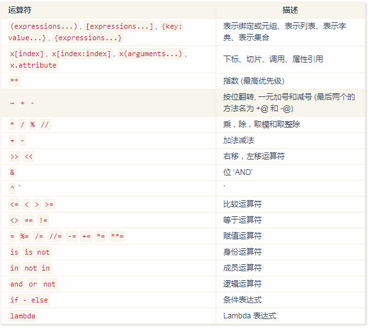Image resolution: width=368 pixels, height=328 pixels.
Task: Click the 表示绑定或元组 description text
Action: tap(250, 26)
